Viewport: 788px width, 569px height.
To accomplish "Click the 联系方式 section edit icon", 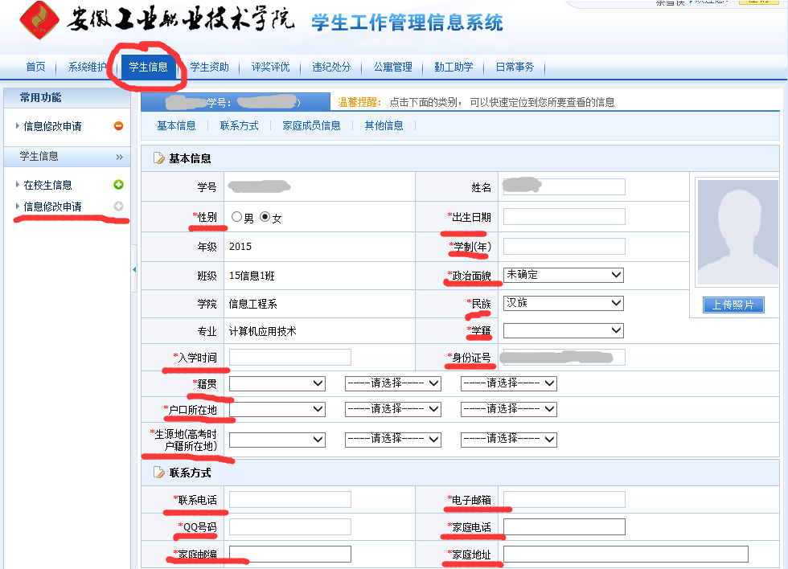I will [159, 473].
